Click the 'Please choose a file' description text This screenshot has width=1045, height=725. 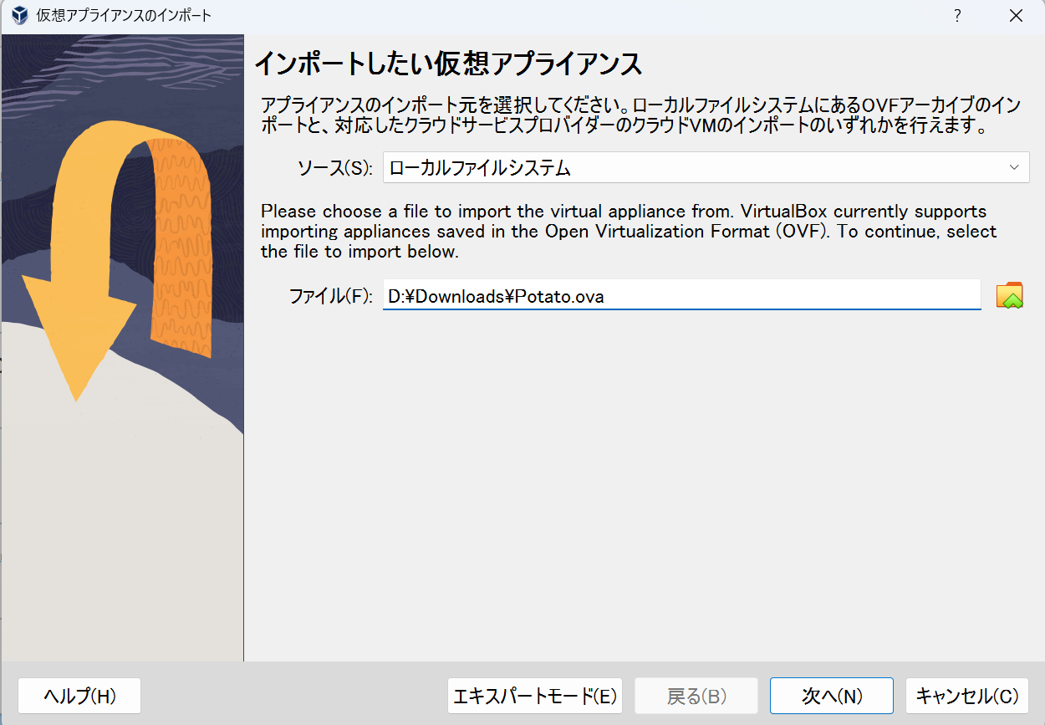tap(630, 231)
